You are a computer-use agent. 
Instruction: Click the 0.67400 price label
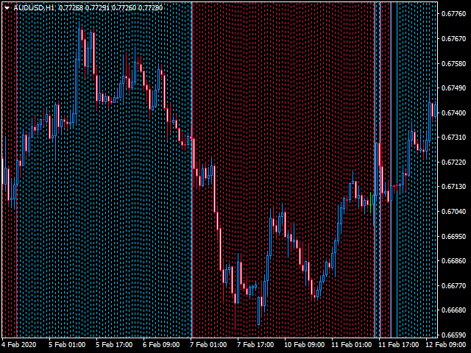[x=453, y=113]
